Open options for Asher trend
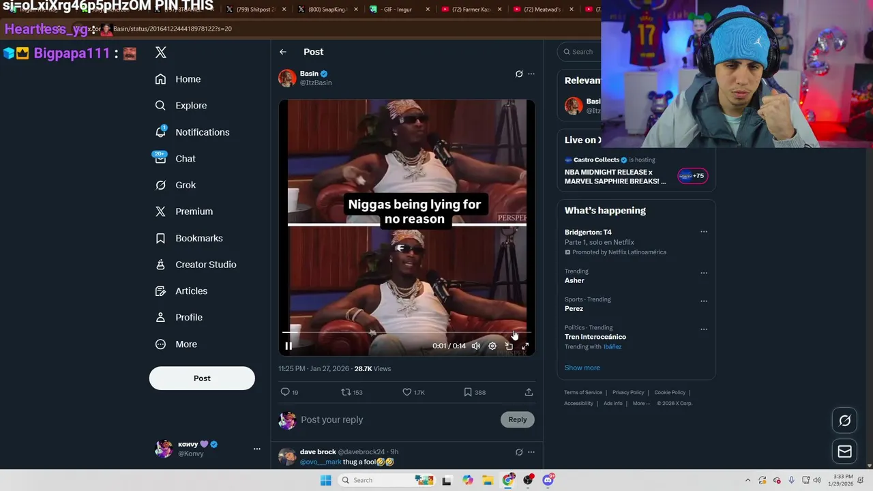This screenshot has height=491, width=873. point(704,273)
